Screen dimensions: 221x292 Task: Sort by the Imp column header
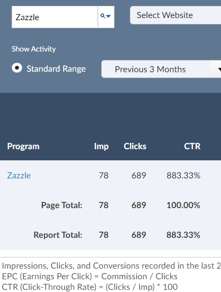101,147
